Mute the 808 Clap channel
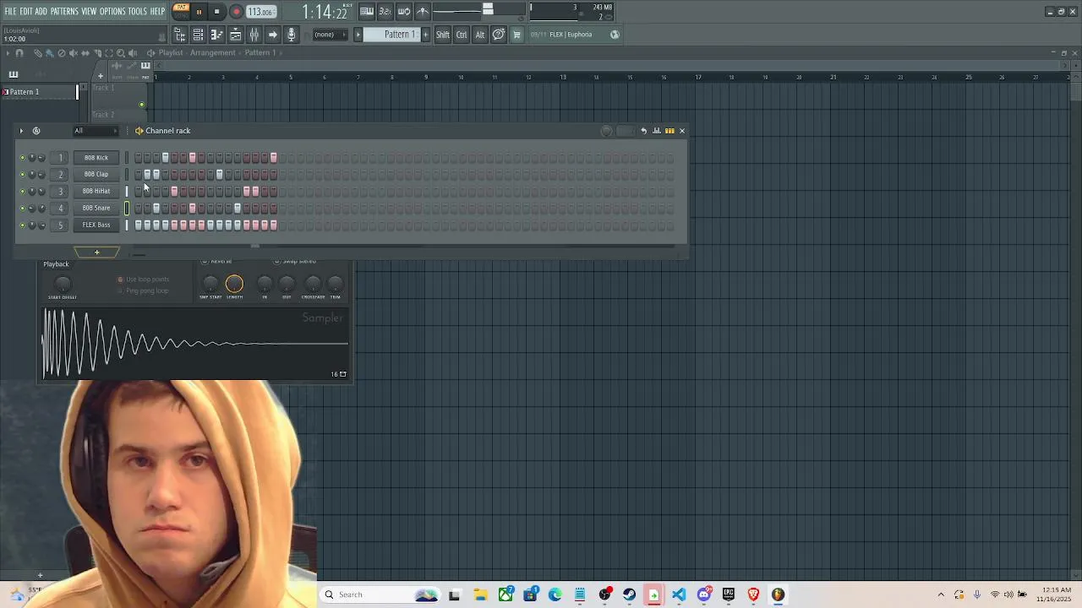This screenshot has width=1082, height=608. point(23,175)
